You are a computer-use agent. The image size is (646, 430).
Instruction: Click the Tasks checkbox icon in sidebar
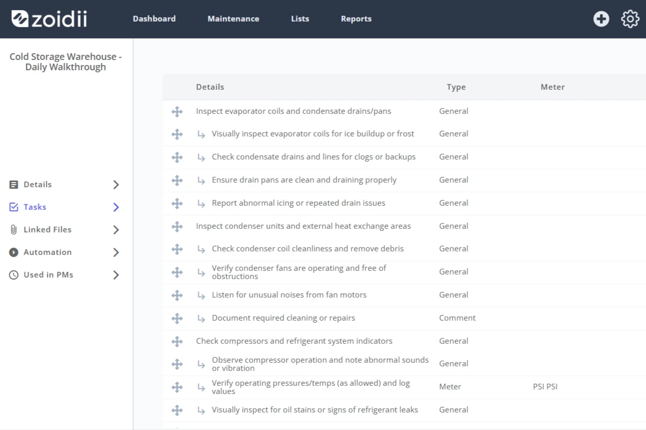coord(14,207)
